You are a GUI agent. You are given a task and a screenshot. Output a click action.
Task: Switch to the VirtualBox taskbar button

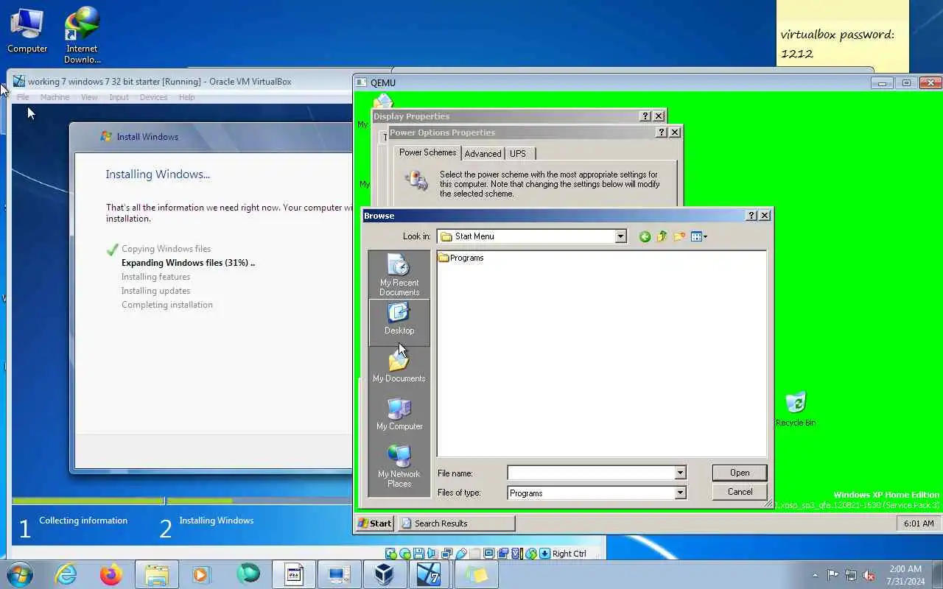coord(384,574)
